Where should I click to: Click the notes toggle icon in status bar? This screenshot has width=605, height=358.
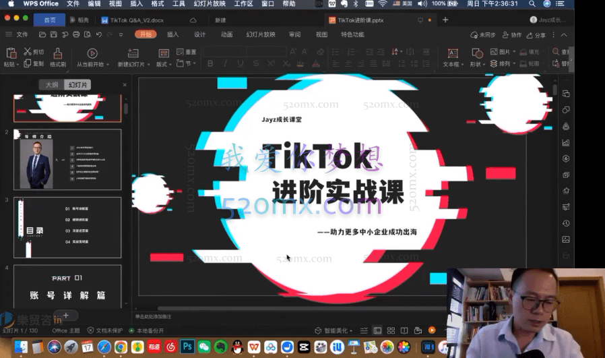coord(364,330)
